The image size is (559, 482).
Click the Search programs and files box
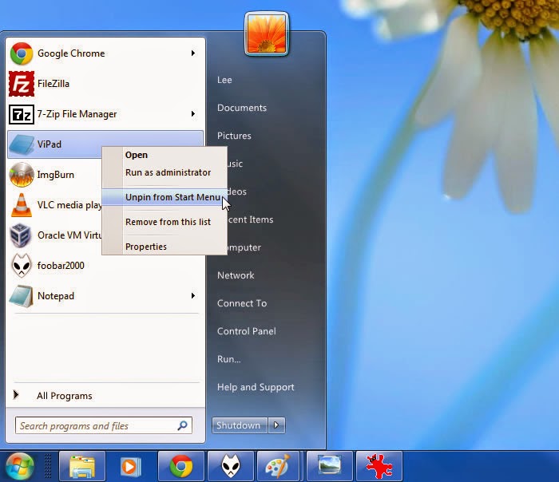(x=104, y=425)
